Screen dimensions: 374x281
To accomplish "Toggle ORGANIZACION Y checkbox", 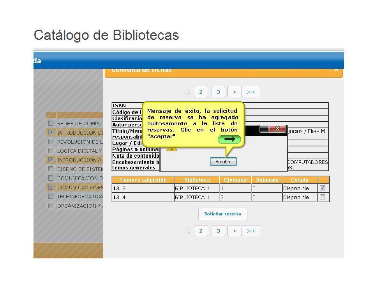I will (51, 206).
